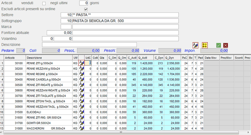Click the horizontal scrollbar right arrow

coord(248,132)
